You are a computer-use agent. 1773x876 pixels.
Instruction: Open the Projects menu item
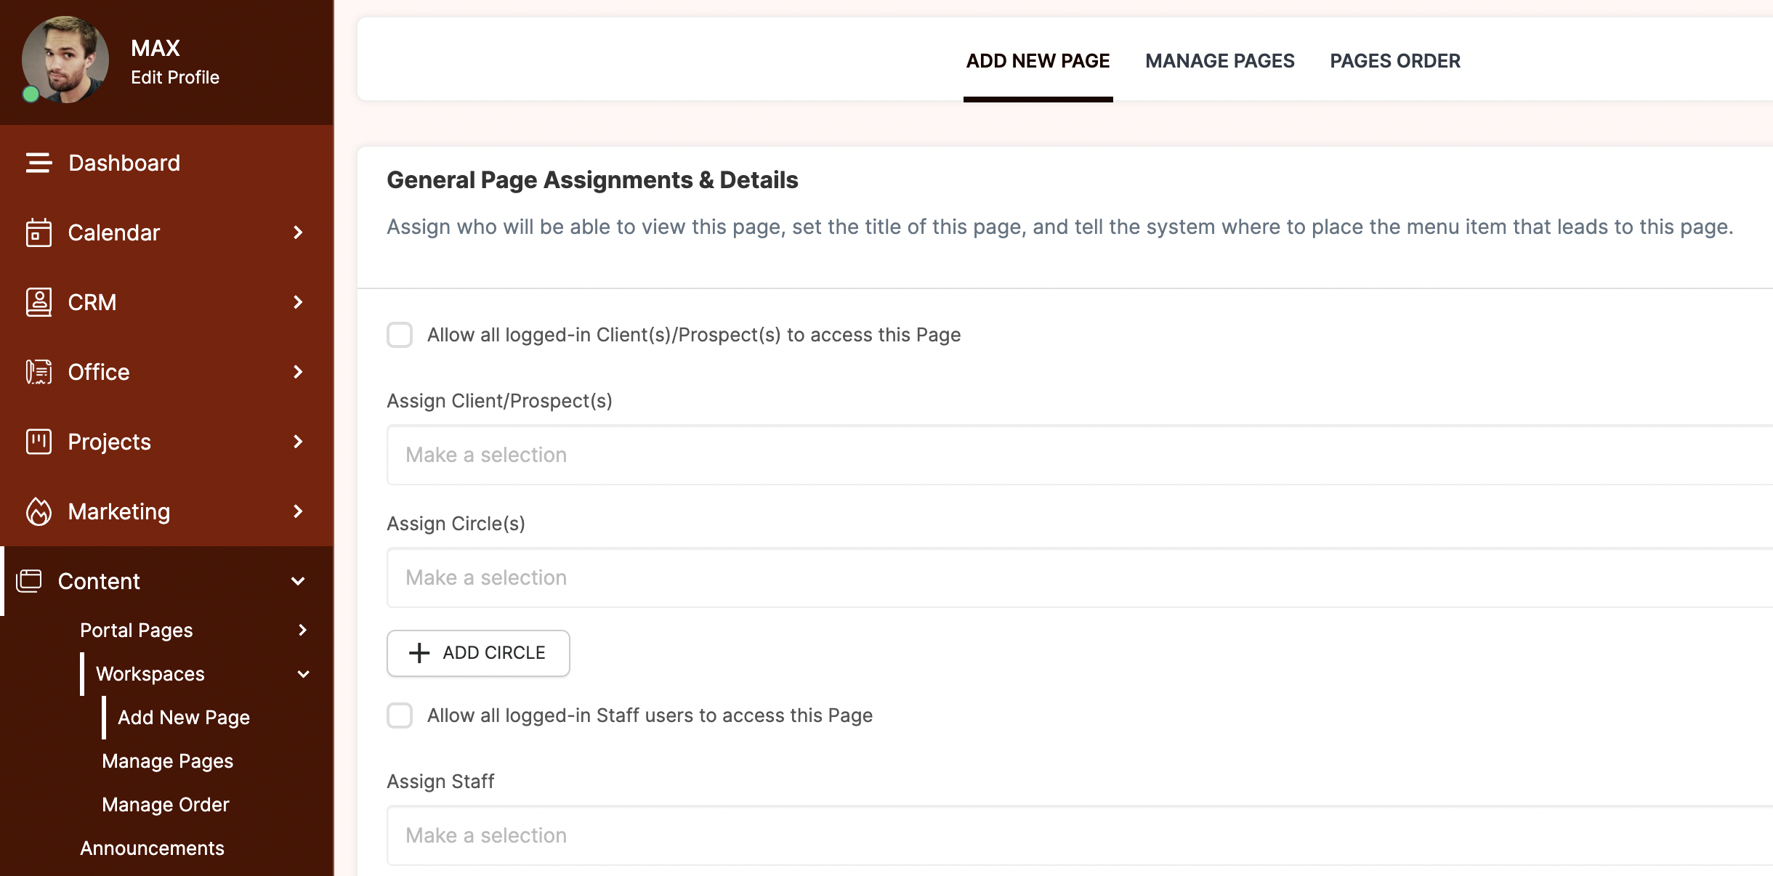(x=166, y=442)
